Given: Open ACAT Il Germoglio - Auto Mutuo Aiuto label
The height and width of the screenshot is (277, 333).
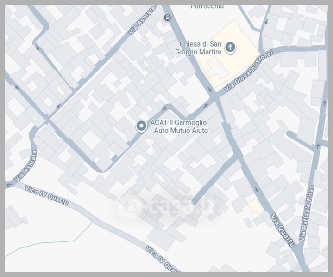Looking at the screenshot, I should tap(179, 126).
